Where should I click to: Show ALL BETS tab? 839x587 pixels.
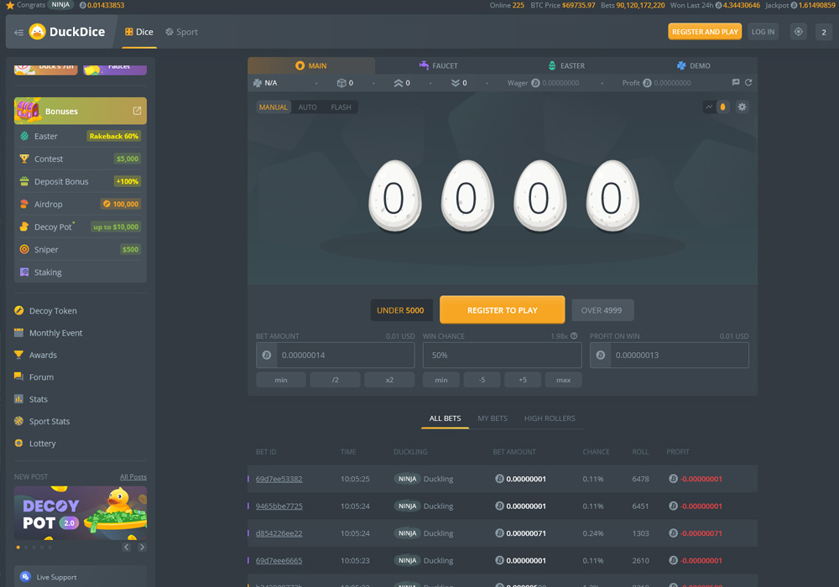point(446,418)
